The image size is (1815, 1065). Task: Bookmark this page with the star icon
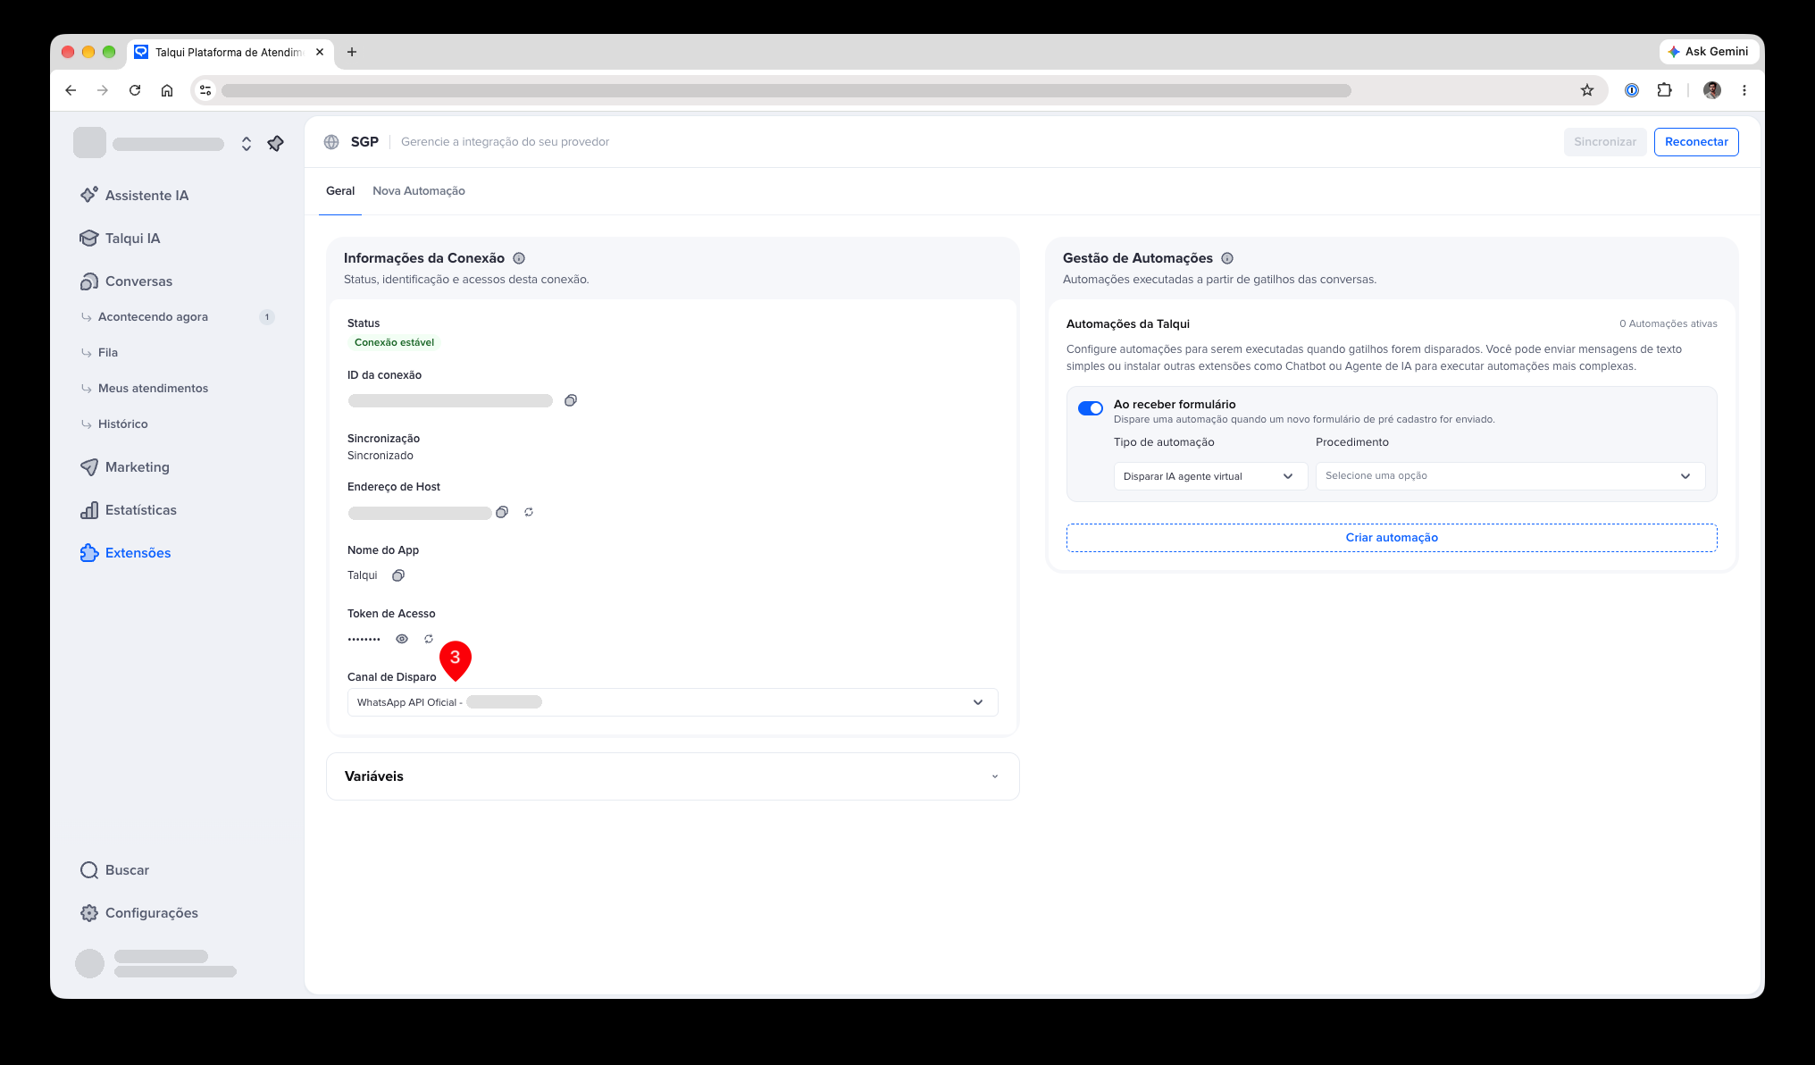(x=1587, y=90)
